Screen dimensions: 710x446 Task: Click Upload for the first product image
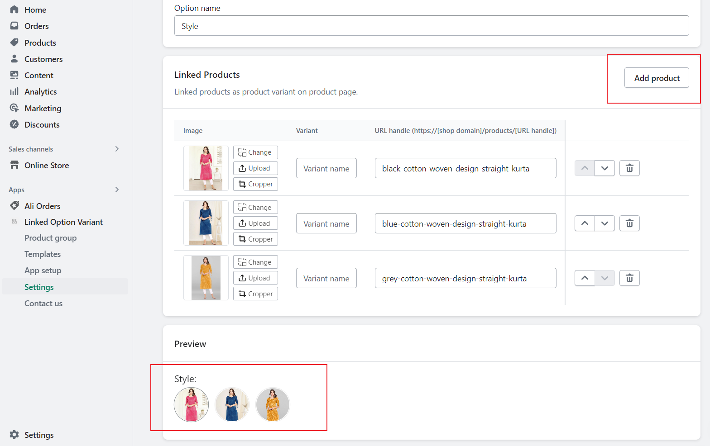255,168
